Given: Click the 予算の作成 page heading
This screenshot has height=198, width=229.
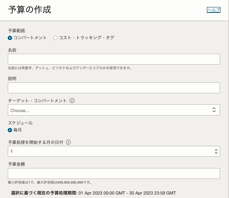Looking at the screenshot, I should 29,10.
